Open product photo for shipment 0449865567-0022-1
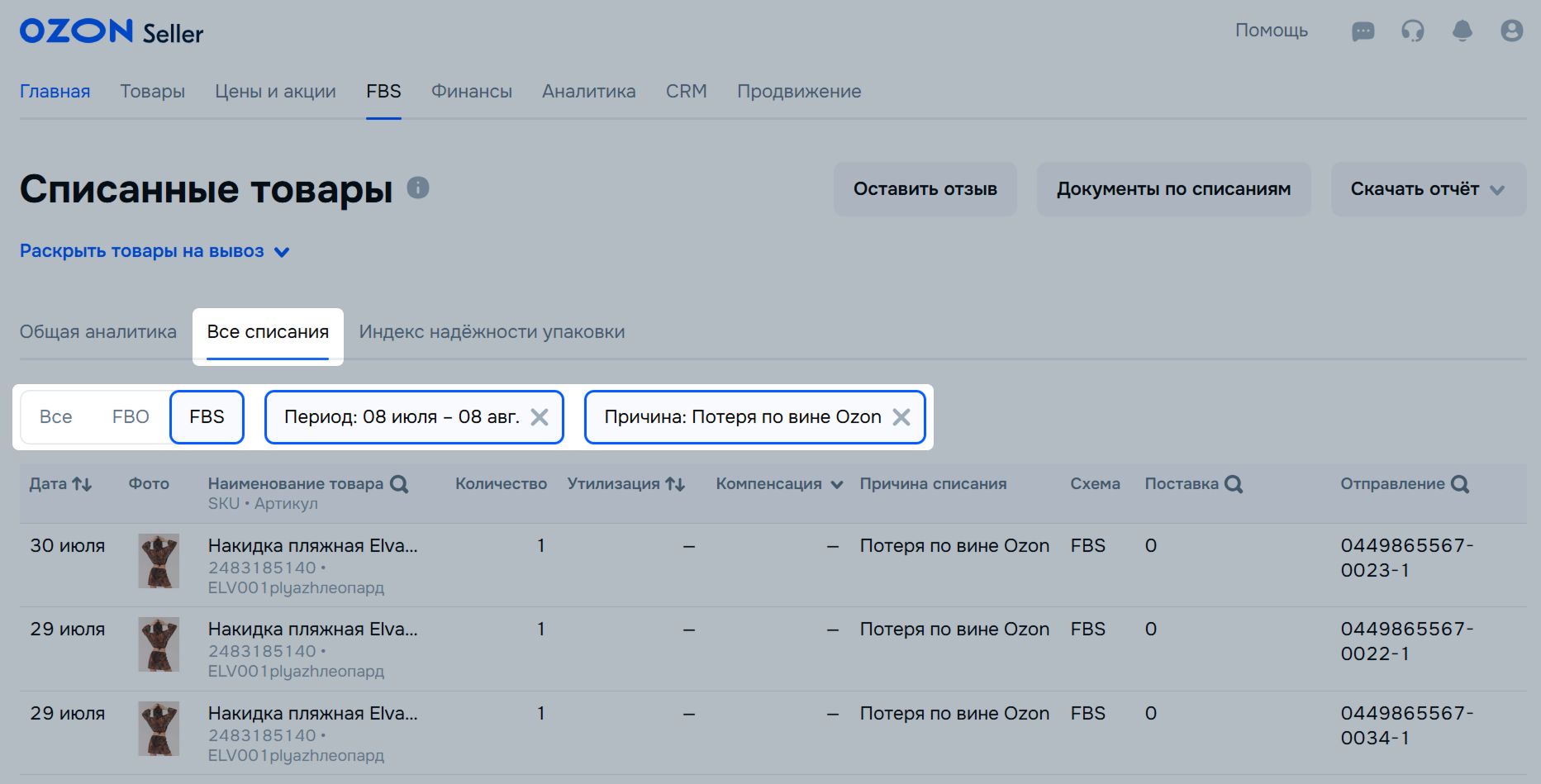 tap(159, 644)
